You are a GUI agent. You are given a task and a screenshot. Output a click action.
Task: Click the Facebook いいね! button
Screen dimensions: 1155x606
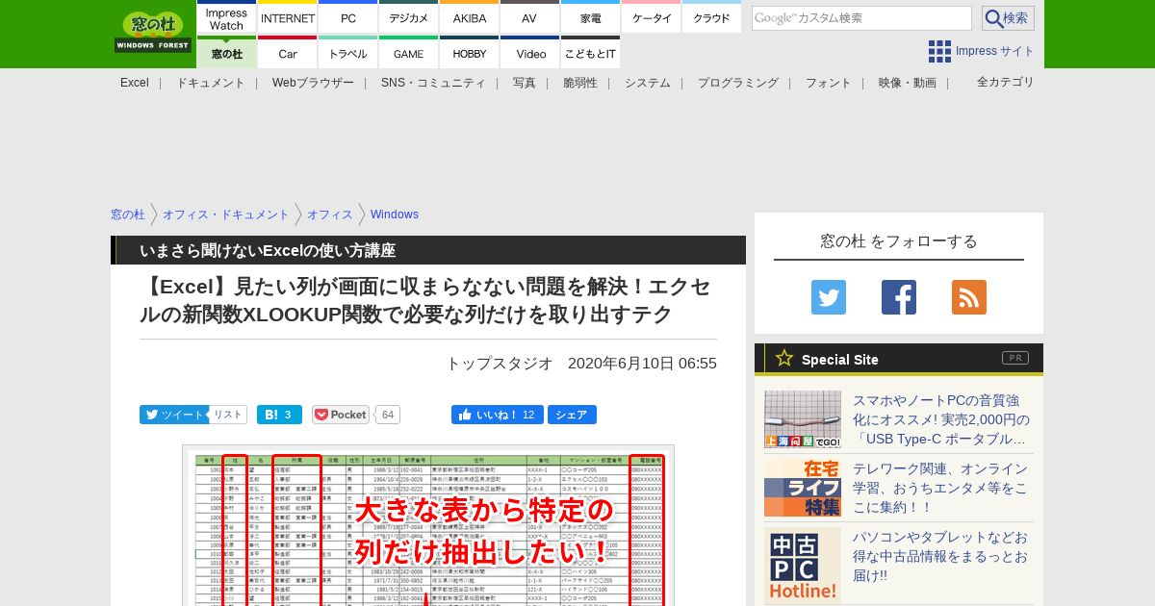pyautogui.click(x=496, y=415)
